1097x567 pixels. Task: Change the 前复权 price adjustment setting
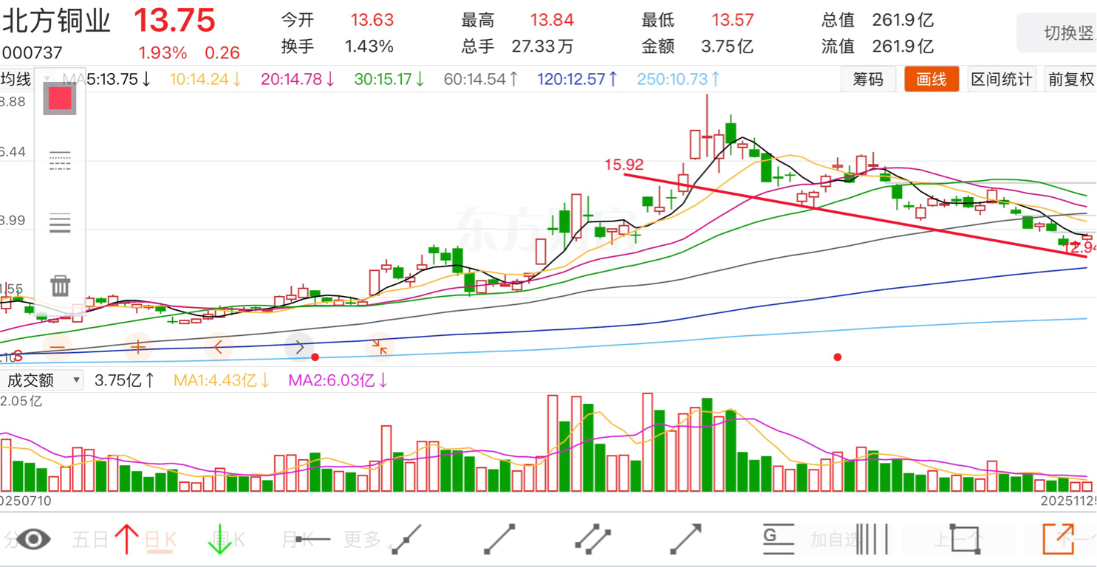tap(1070, 79)
